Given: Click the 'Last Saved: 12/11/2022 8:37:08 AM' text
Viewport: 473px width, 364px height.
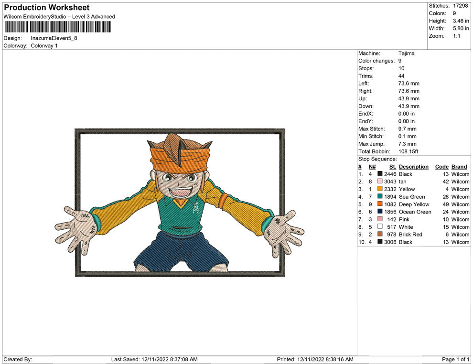Looking at the screenshot, I should (154, 359).
